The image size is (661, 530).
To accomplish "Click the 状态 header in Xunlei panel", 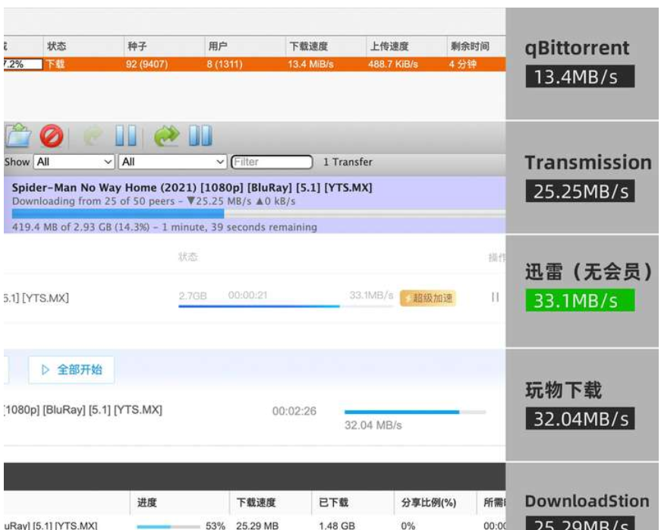I will (x=188, y=257).
